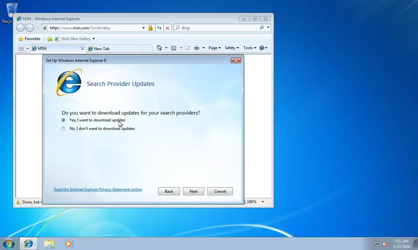Cancel the Internet Explorer 8 setup

(220, 191)
